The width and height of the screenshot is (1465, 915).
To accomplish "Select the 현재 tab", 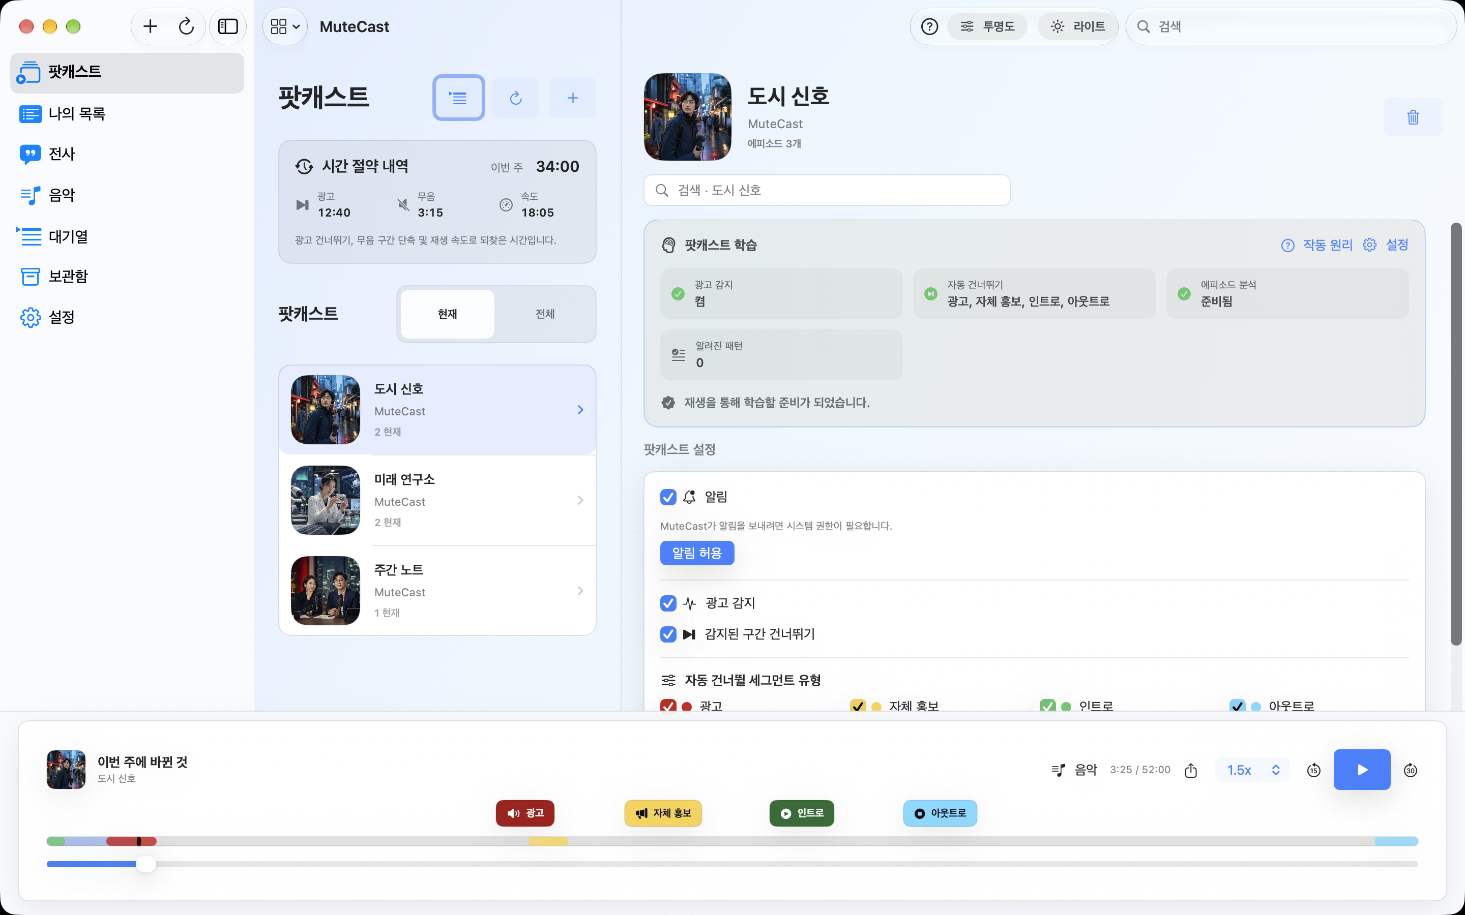I will 447,314.
